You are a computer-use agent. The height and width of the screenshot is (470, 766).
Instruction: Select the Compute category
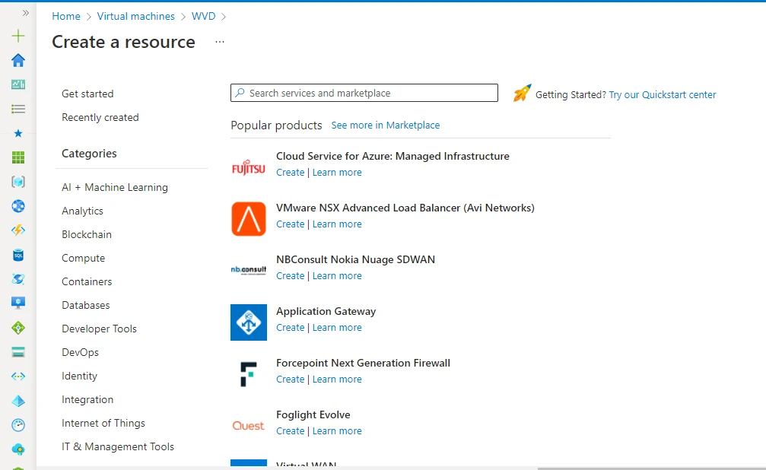coord(83,258)
